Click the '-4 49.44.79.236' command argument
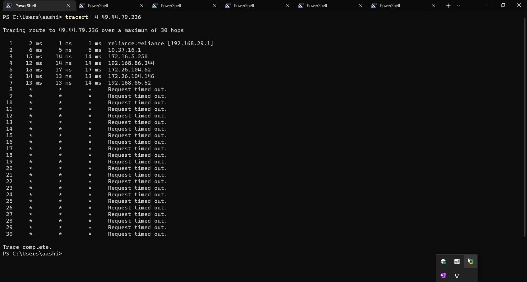 click(x=116, y=17)
